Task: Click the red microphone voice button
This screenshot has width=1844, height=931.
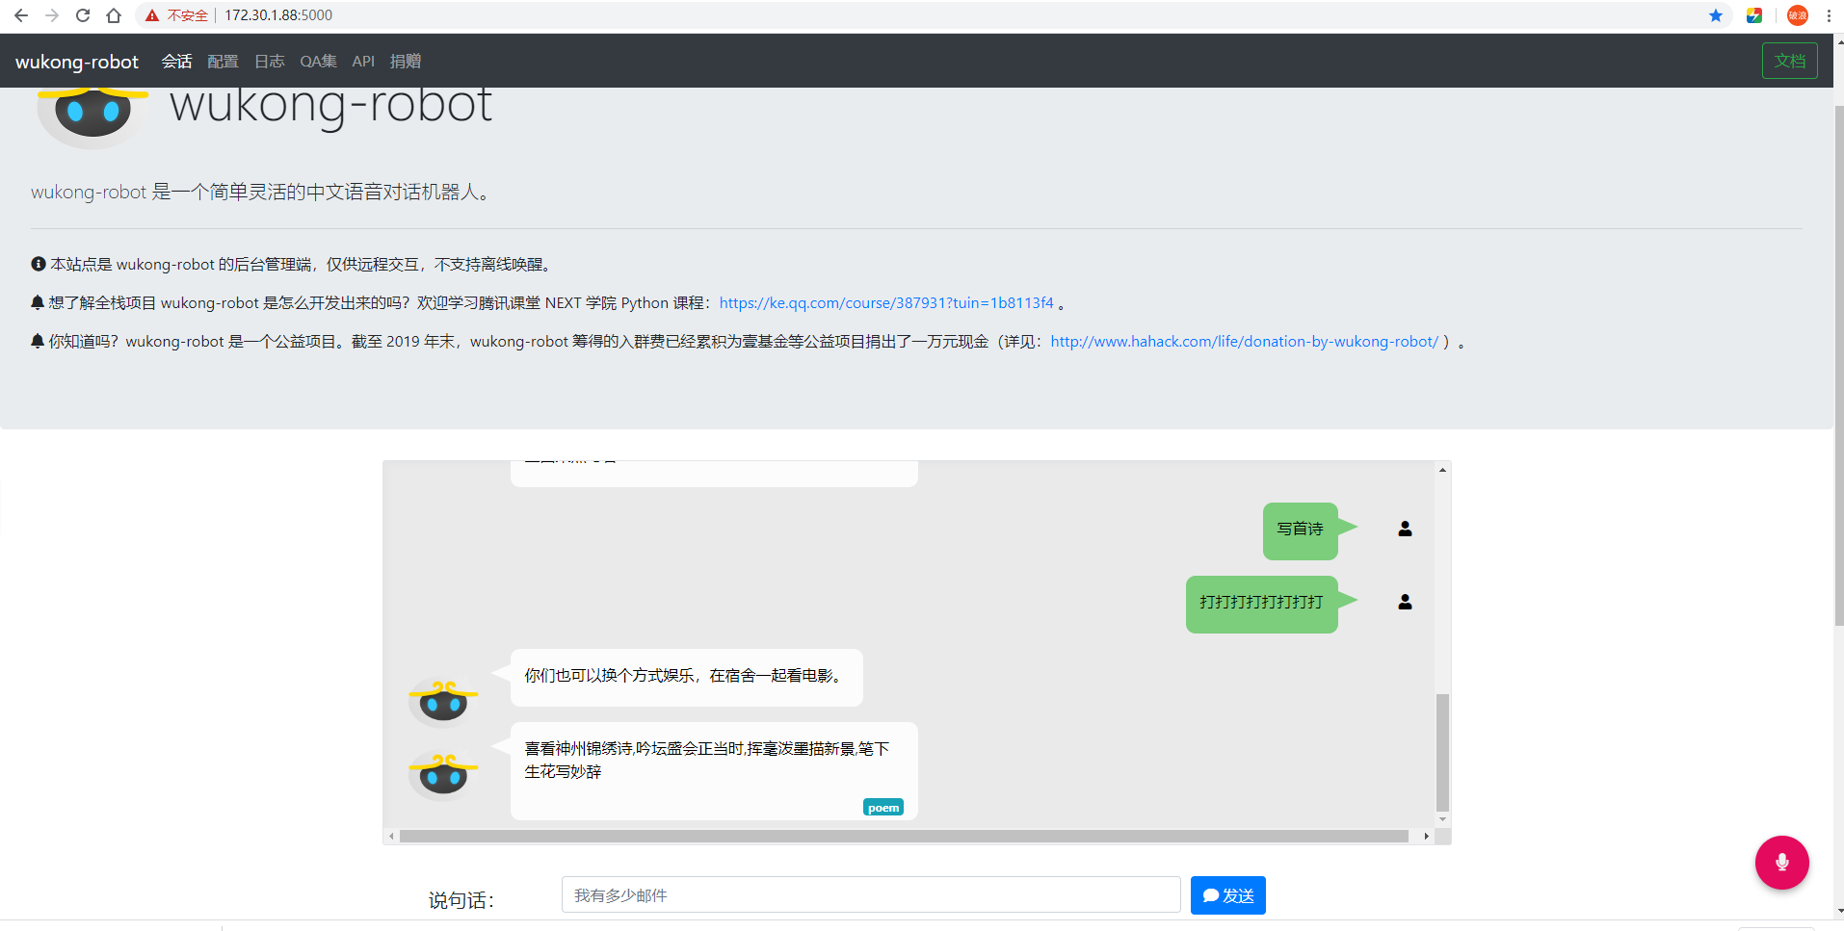Action: tap(1781, 863)
